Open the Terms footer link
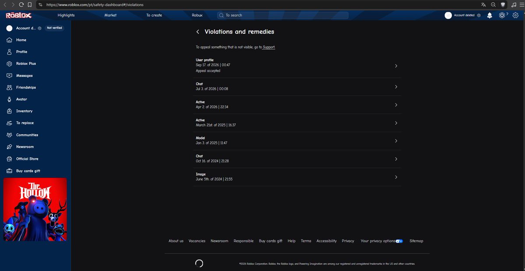This screenshot has width=525, height=271. coord(306,241)
